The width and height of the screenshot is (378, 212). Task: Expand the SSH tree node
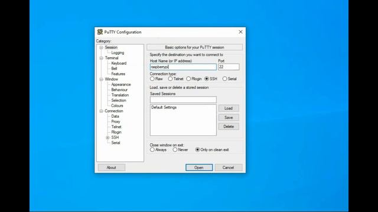107,137
